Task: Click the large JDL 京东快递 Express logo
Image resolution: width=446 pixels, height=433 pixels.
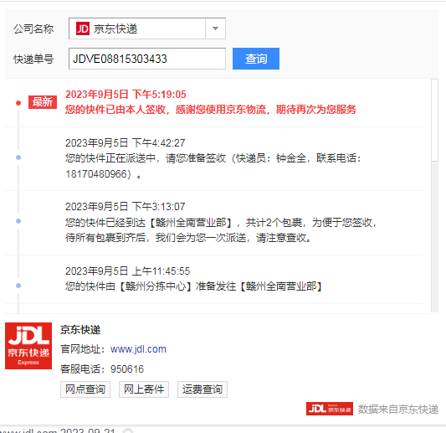Action: coord(28,346)
